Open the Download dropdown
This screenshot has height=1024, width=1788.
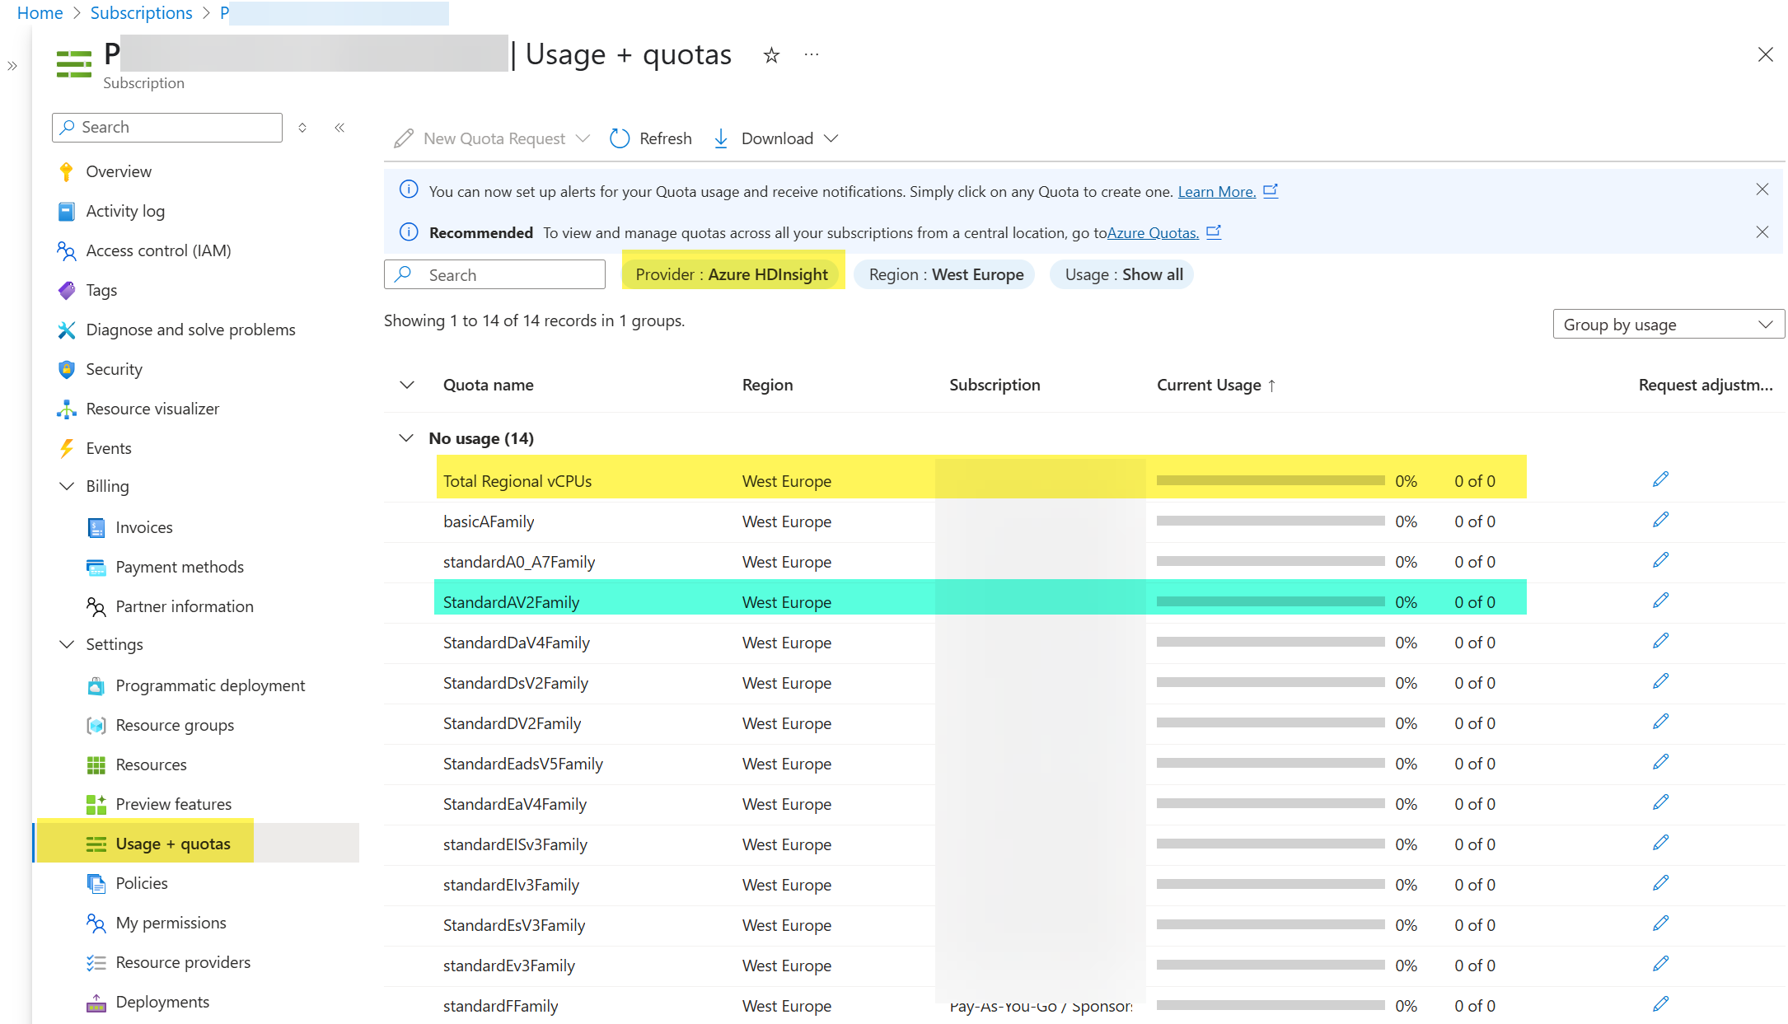pyautogui.click(x=775, y=138)
